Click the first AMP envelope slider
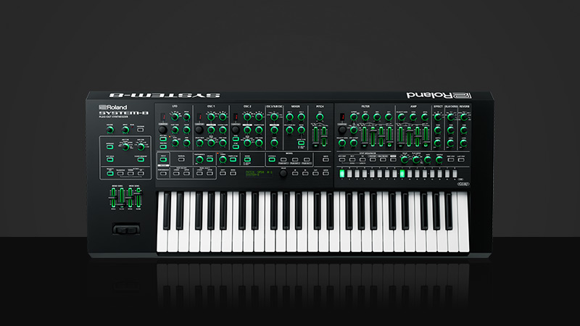The image size is (580, 326). point(402,136)
